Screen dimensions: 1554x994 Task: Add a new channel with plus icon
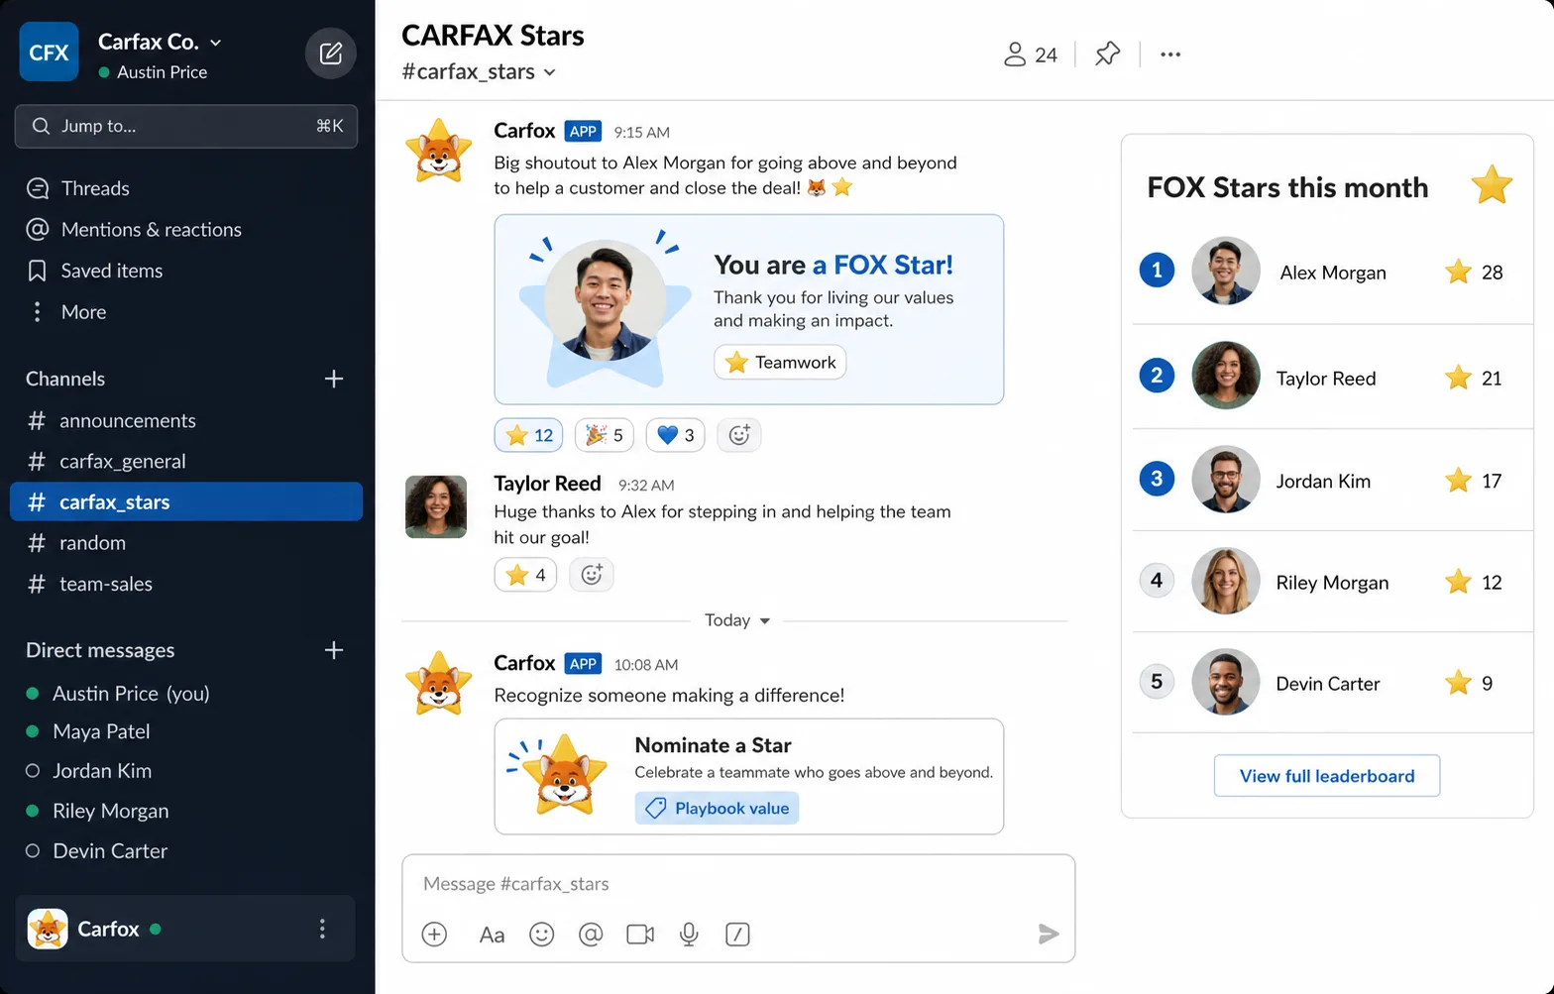pyautogui.click(x=334, y=379)
